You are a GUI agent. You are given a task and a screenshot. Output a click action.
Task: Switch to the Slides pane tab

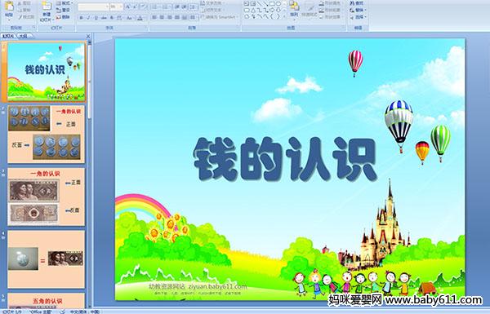[8, 36]
